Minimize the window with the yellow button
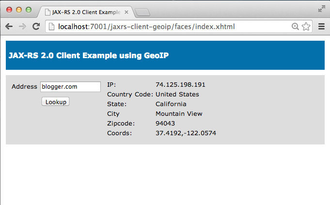 pyautogui.click(x=19, y=10)
